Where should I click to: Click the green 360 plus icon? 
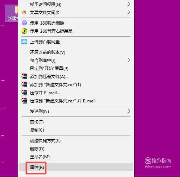(x=24, y=31)
